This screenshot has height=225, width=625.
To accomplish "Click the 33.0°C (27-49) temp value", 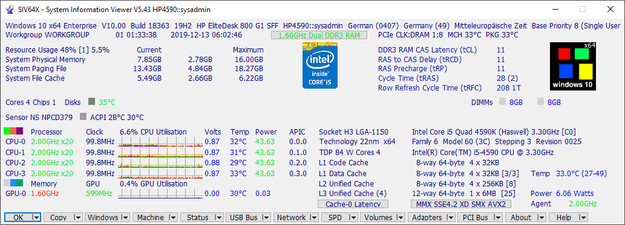I will (x=581, y=173).
